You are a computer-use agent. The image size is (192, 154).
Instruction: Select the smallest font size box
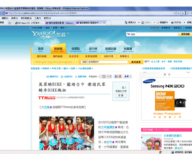(x=101, y=77)
